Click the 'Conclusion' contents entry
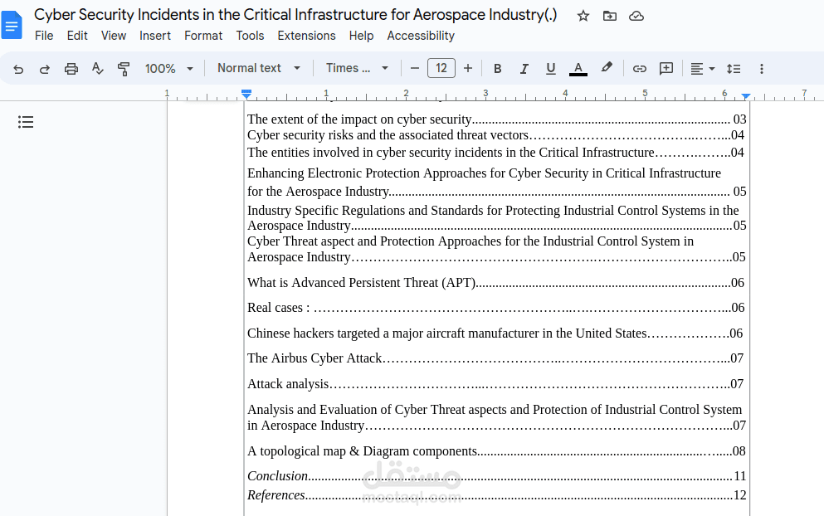 tap(496, 476)
